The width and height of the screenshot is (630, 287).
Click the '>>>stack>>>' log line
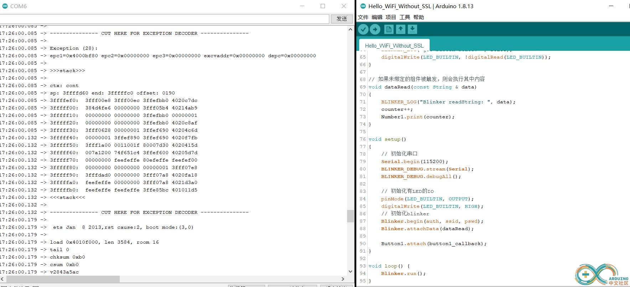pyautogui.click(x=67, y=70)
